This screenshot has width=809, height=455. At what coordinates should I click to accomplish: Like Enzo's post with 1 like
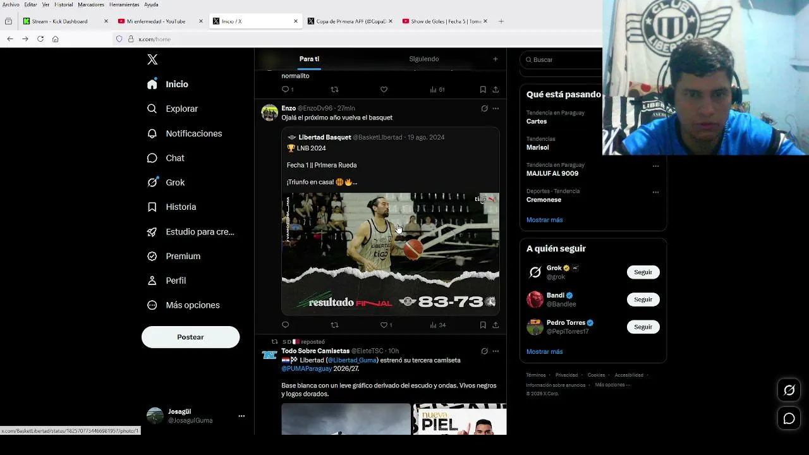click(386, 325)
